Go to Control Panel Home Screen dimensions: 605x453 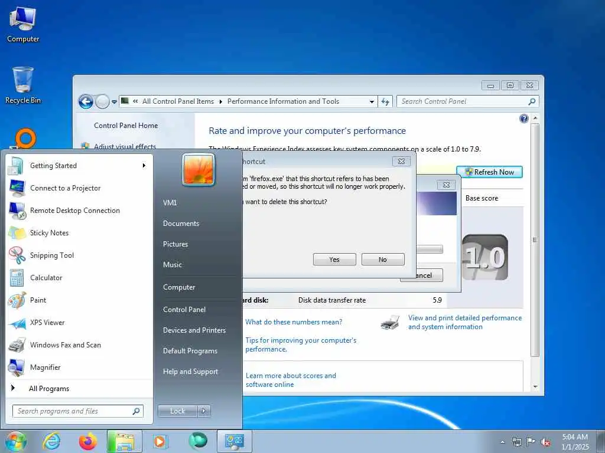tap(126, 126)
